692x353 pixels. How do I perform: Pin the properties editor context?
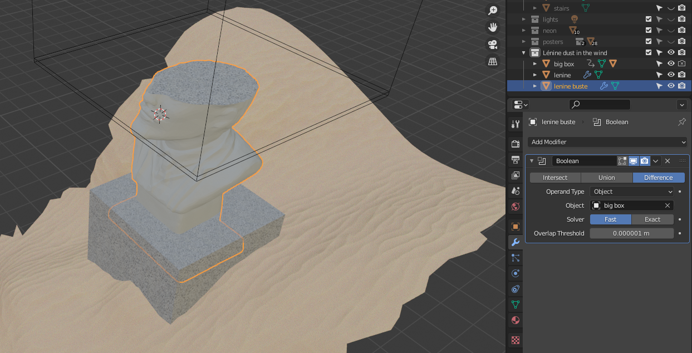point(682,122)
